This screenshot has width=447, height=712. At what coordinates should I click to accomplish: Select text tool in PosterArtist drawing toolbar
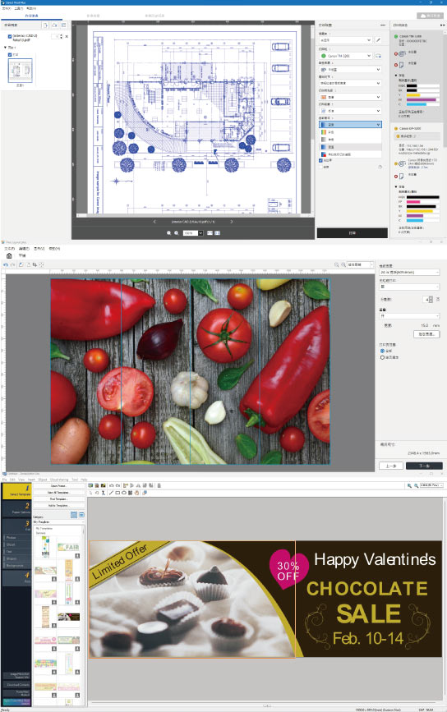point(103,492)
